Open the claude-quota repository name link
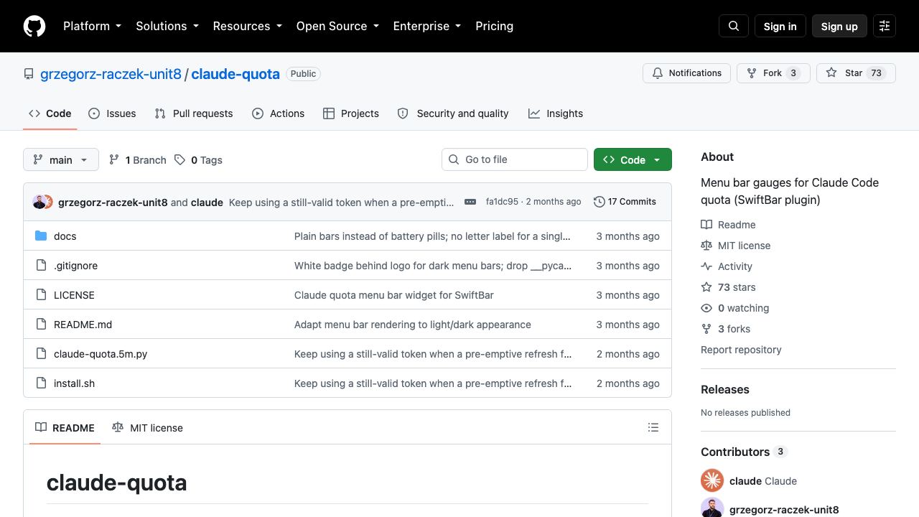The height and width of the screenshot is (517, 919). pyautogui.click(x=235, y=74)
